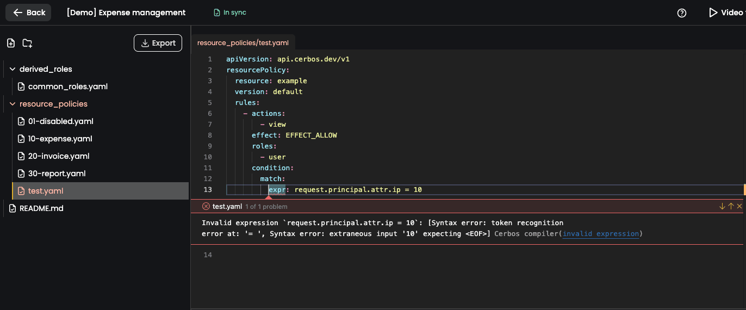Collapse the resource_policies folder
The height and width of the screenshot is (310, 746).
tap(13, 104)
